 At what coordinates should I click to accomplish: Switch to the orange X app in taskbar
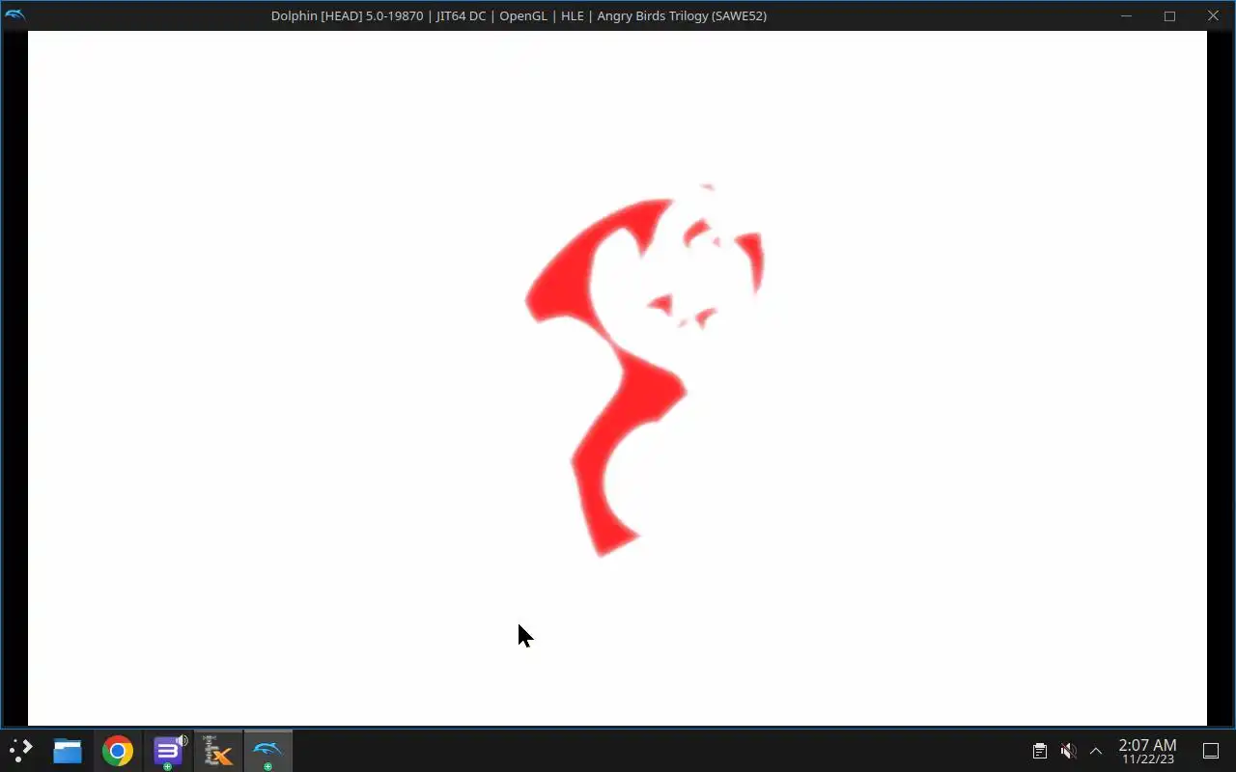218,751
